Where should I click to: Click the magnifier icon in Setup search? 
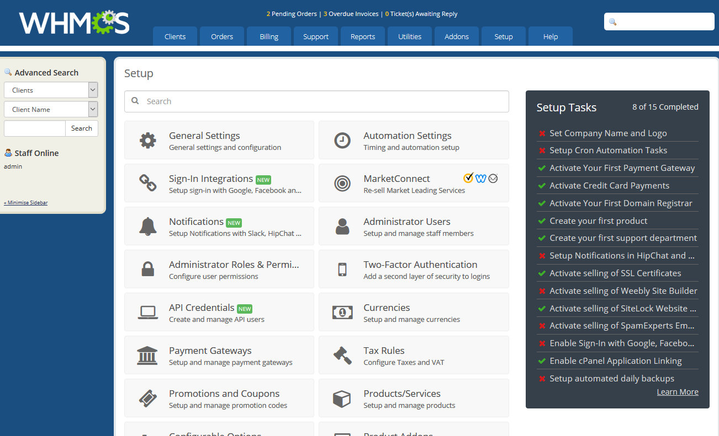pyautogui.click(x=135, y=101)
